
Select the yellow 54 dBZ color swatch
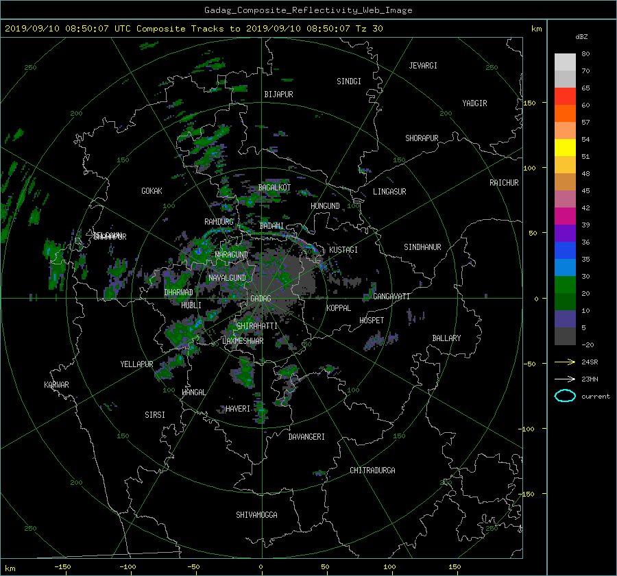coord(565,147)
